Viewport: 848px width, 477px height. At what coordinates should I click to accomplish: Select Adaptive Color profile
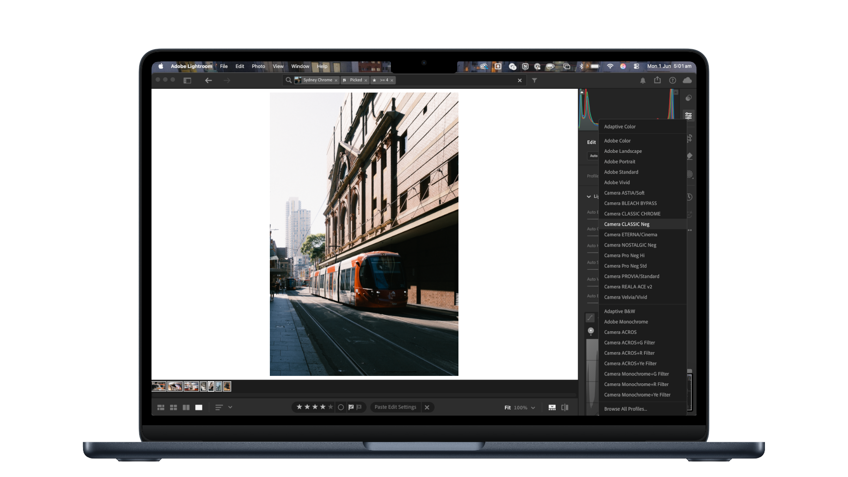tap(643, 127)
